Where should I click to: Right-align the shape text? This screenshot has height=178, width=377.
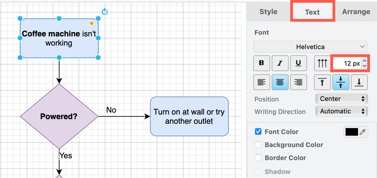(298, 82)
